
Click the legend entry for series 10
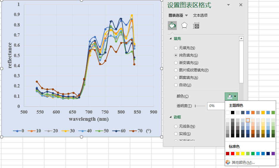pos(34,131)
